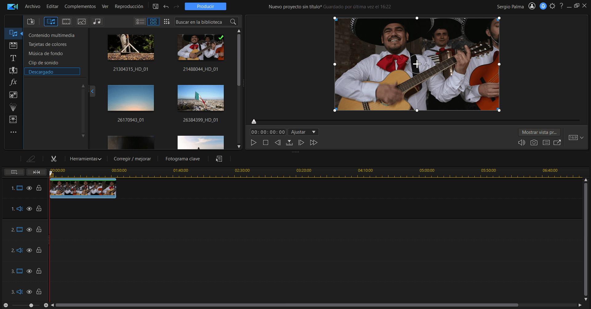Screen dimensions: 591x309
Task: Open the settings gear icon
Action: tap(552, 6)
